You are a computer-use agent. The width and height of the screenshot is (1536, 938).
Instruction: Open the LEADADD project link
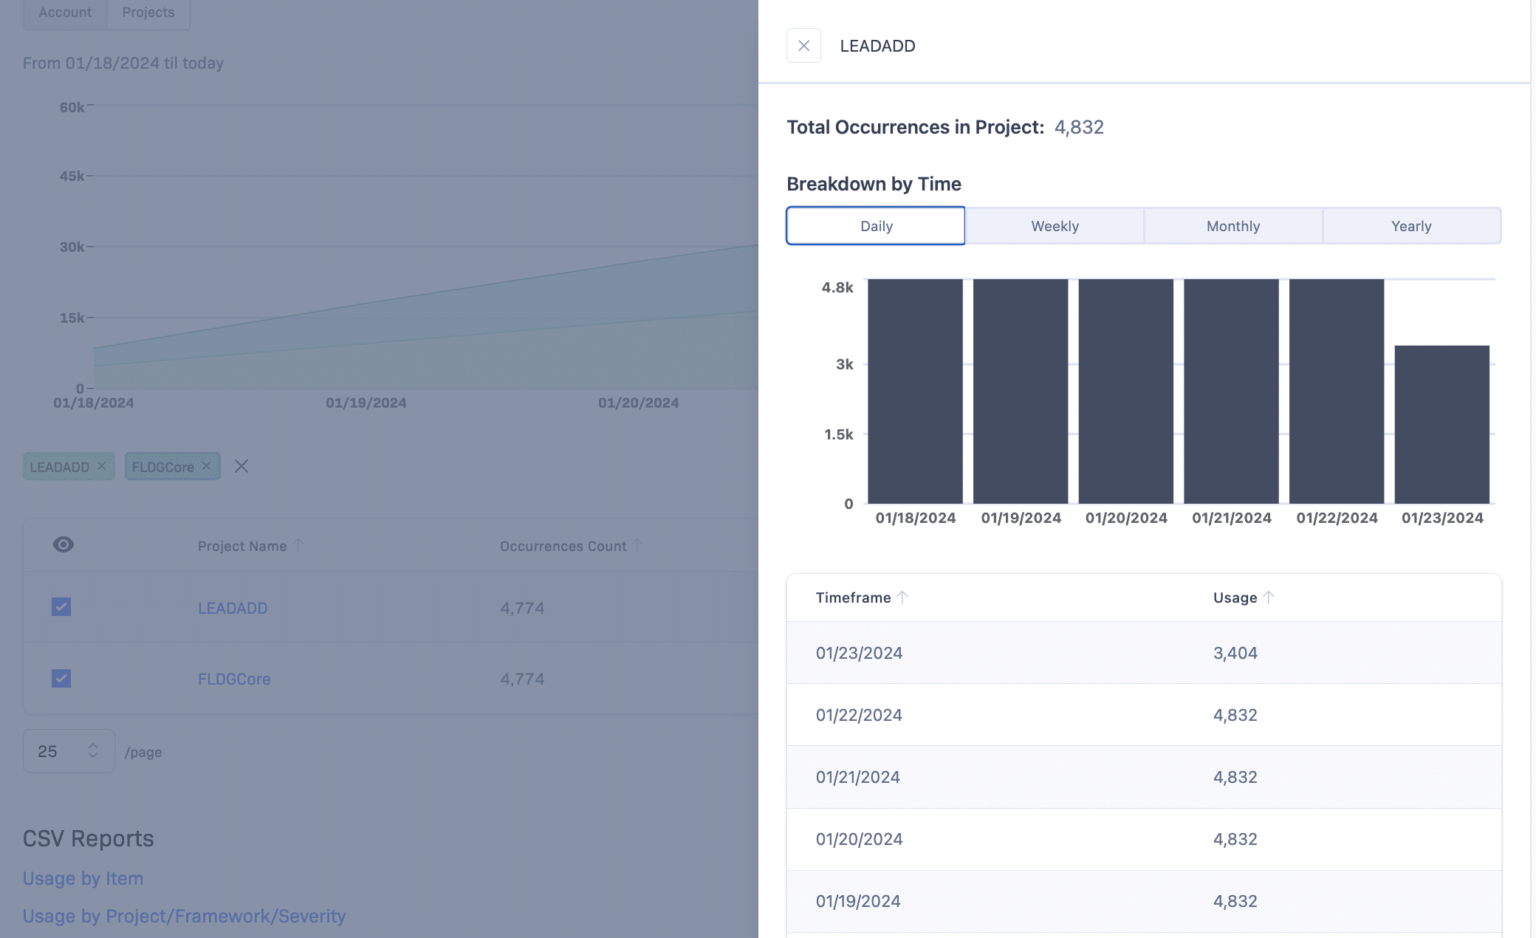click(x=233, y=608)
